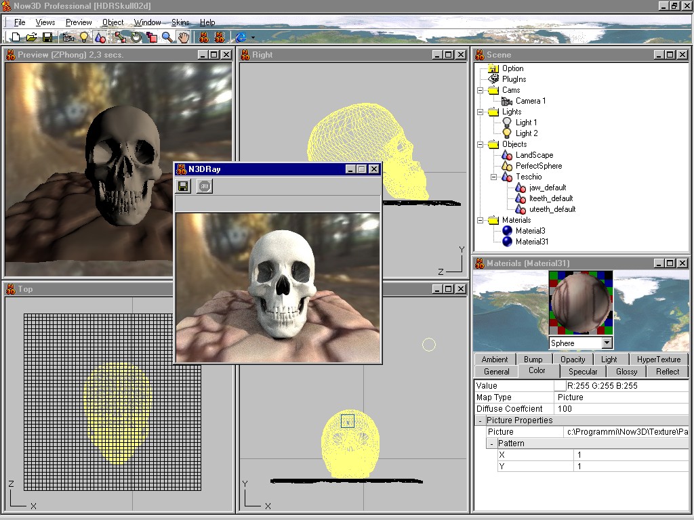Collapse the Objects folder in scene tree
694x520 pixels.
click(481, 144)
